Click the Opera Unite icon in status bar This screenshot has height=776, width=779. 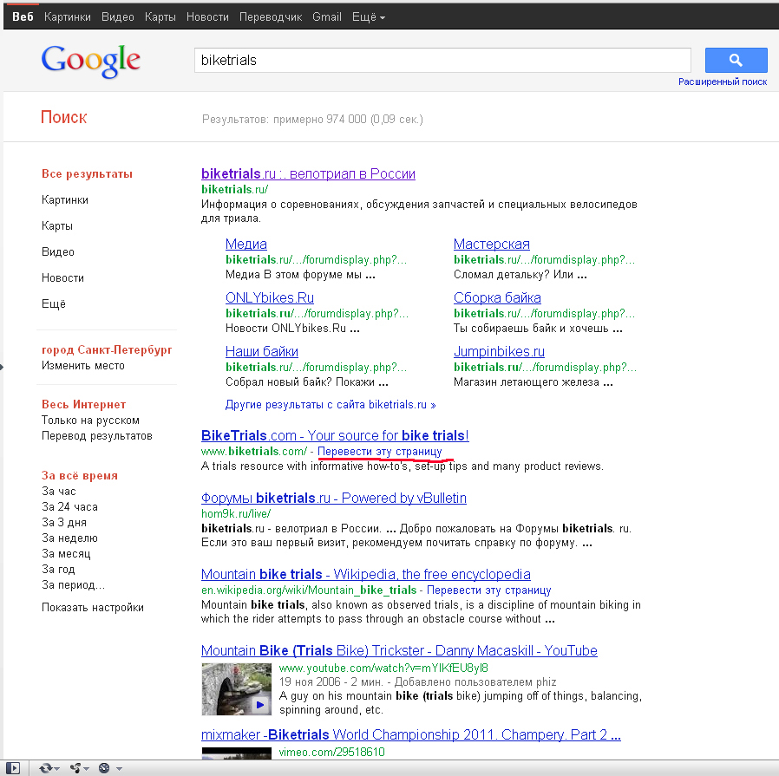click(x=75, y=768)
